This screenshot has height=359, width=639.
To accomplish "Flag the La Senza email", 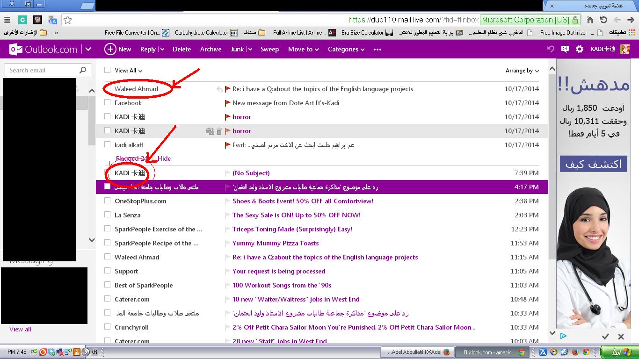I will click(x=228, y=215).
